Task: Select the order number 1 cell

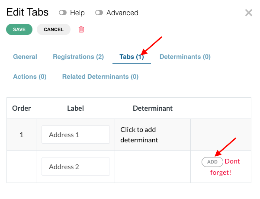Action: click(22, 135)
